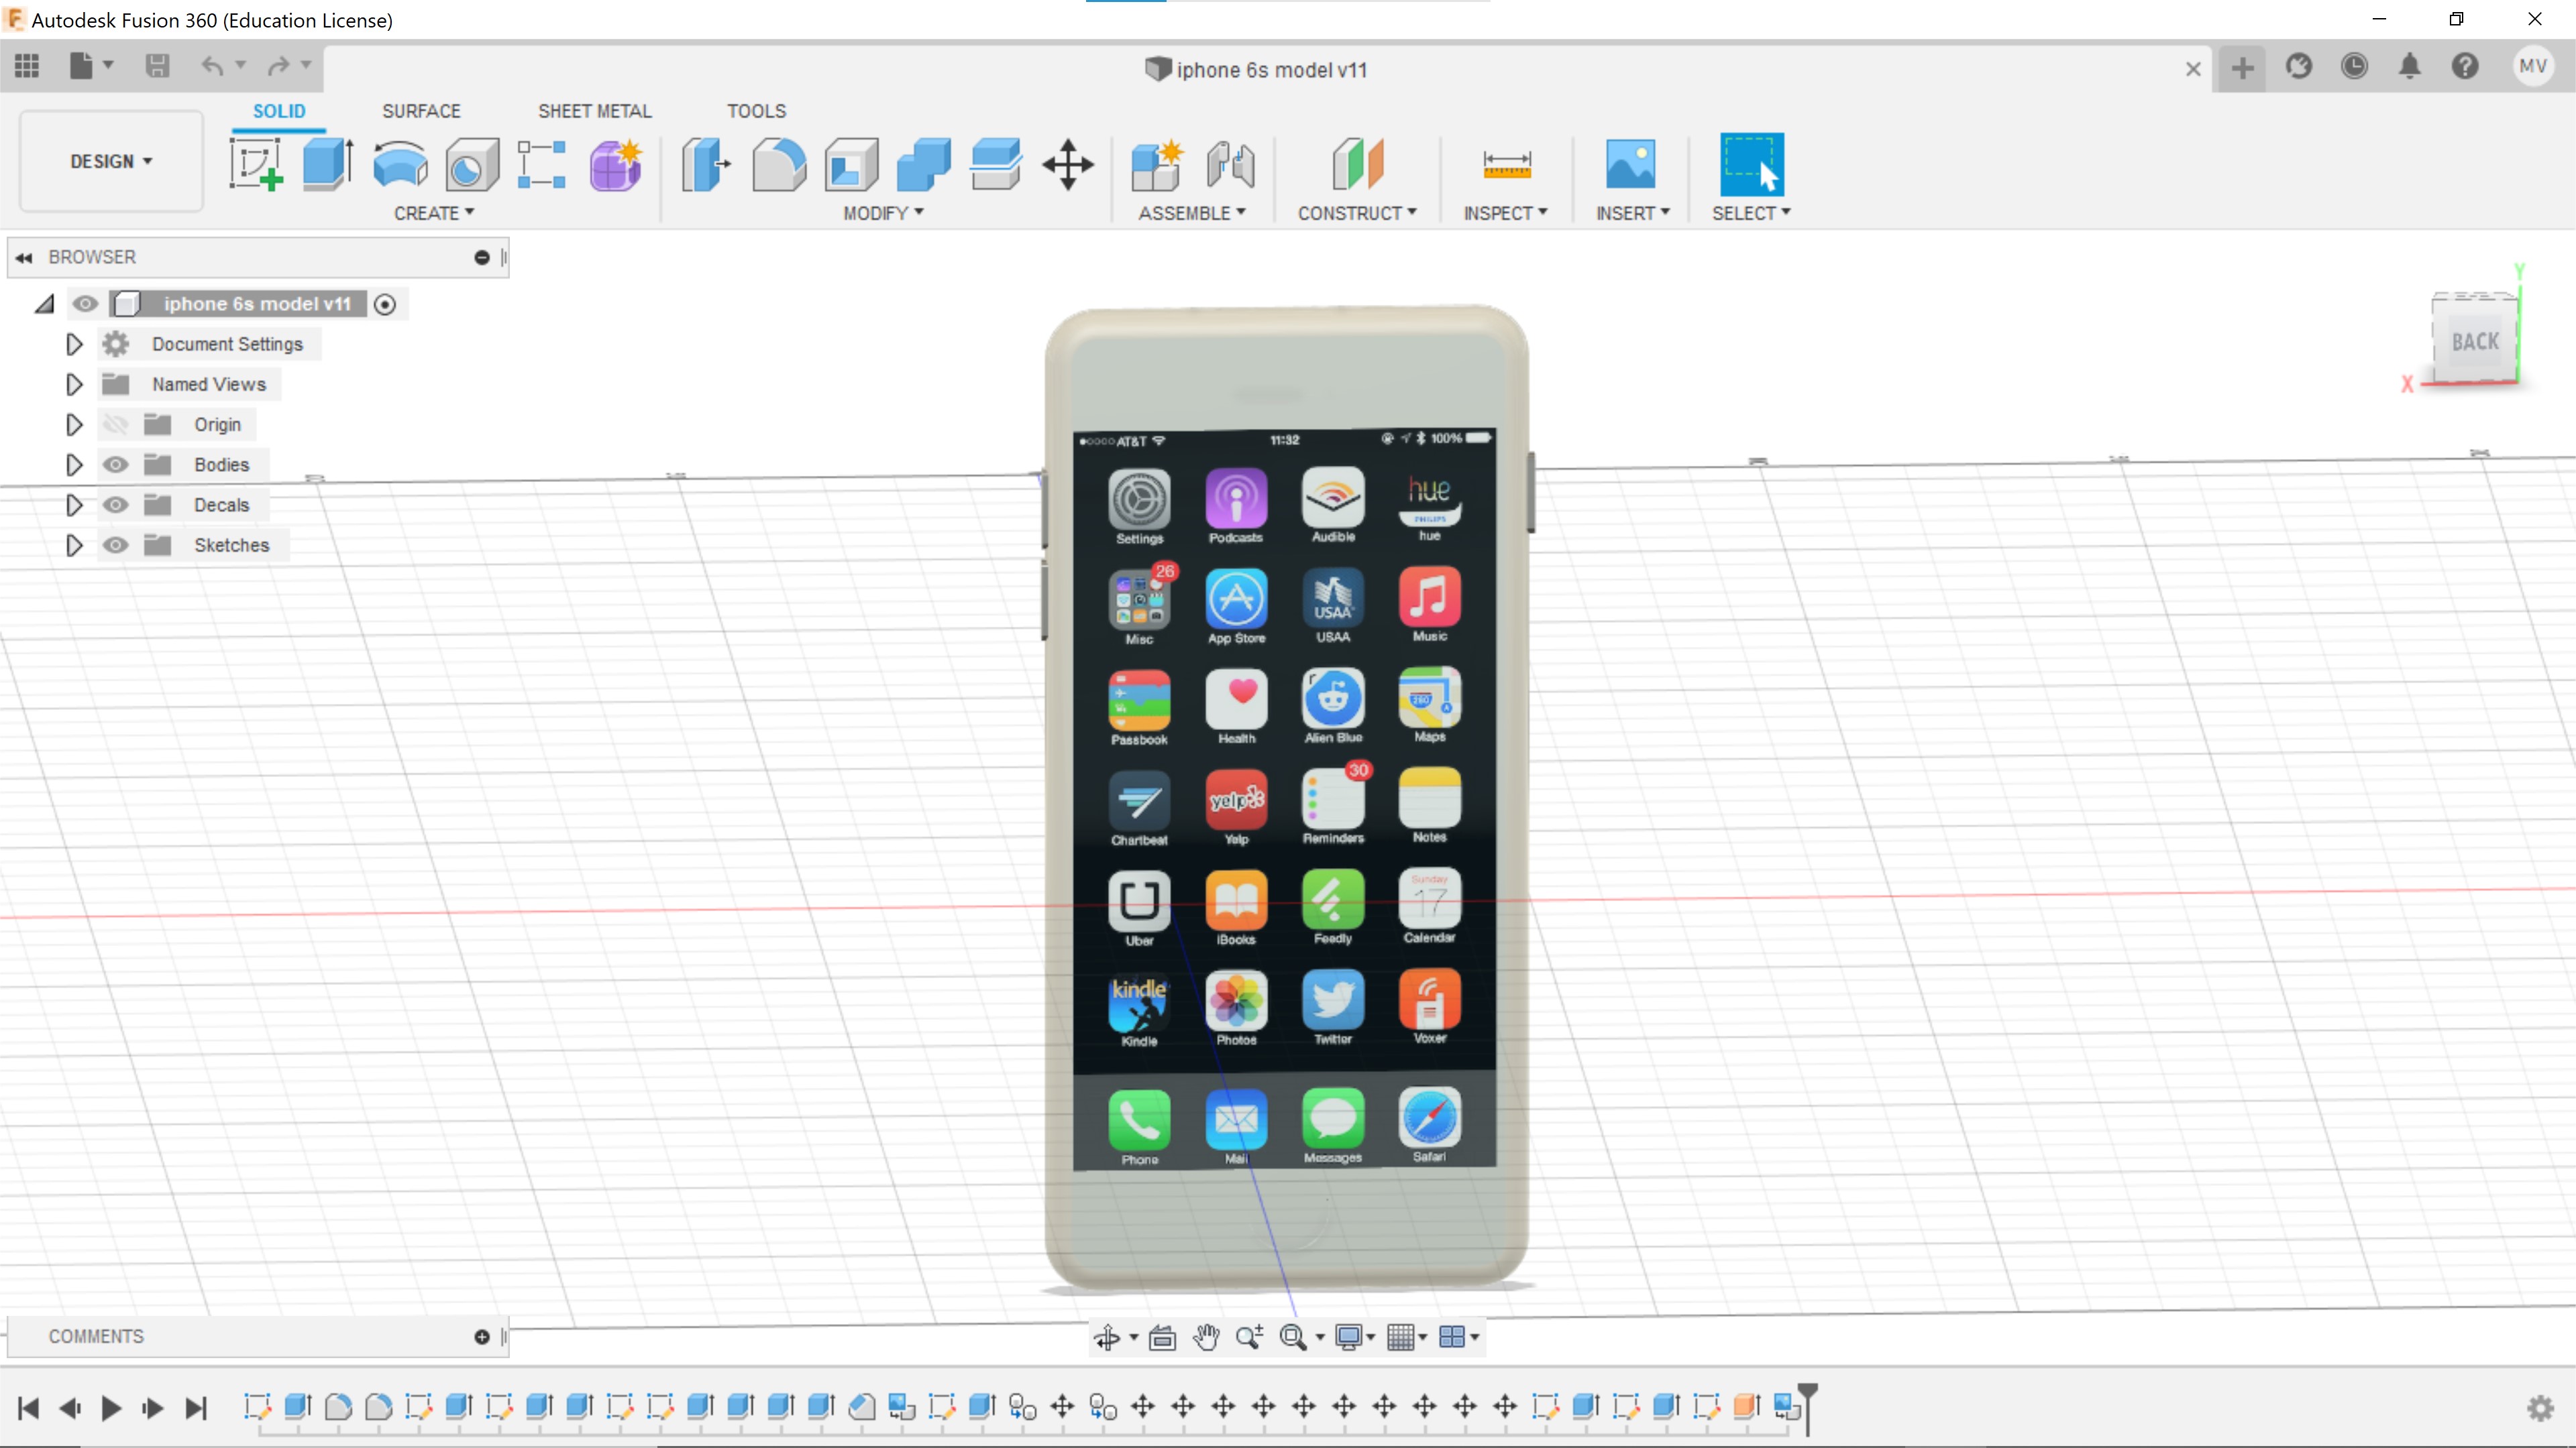Select the Midplane construct tool
The width and height of the screenshot is (2576, 1448).
tap(1357, 164)
